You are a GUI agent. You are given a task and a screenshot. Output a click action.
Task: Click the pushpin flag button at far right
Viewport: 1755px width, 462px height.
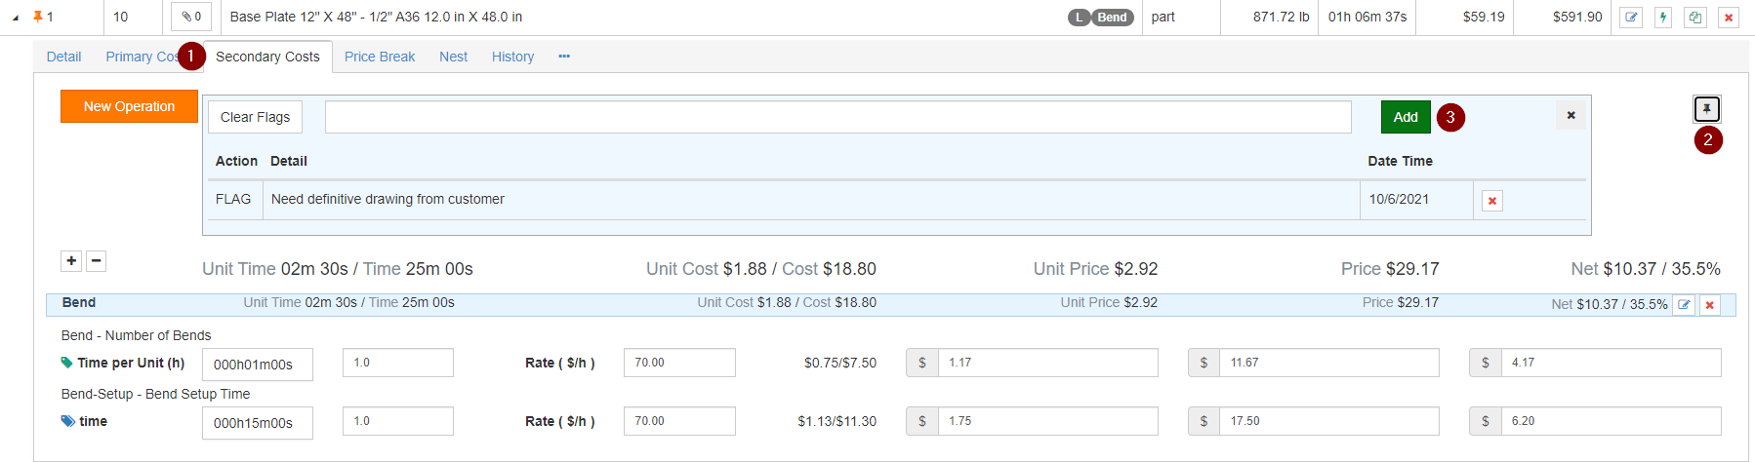(1707, 109)
